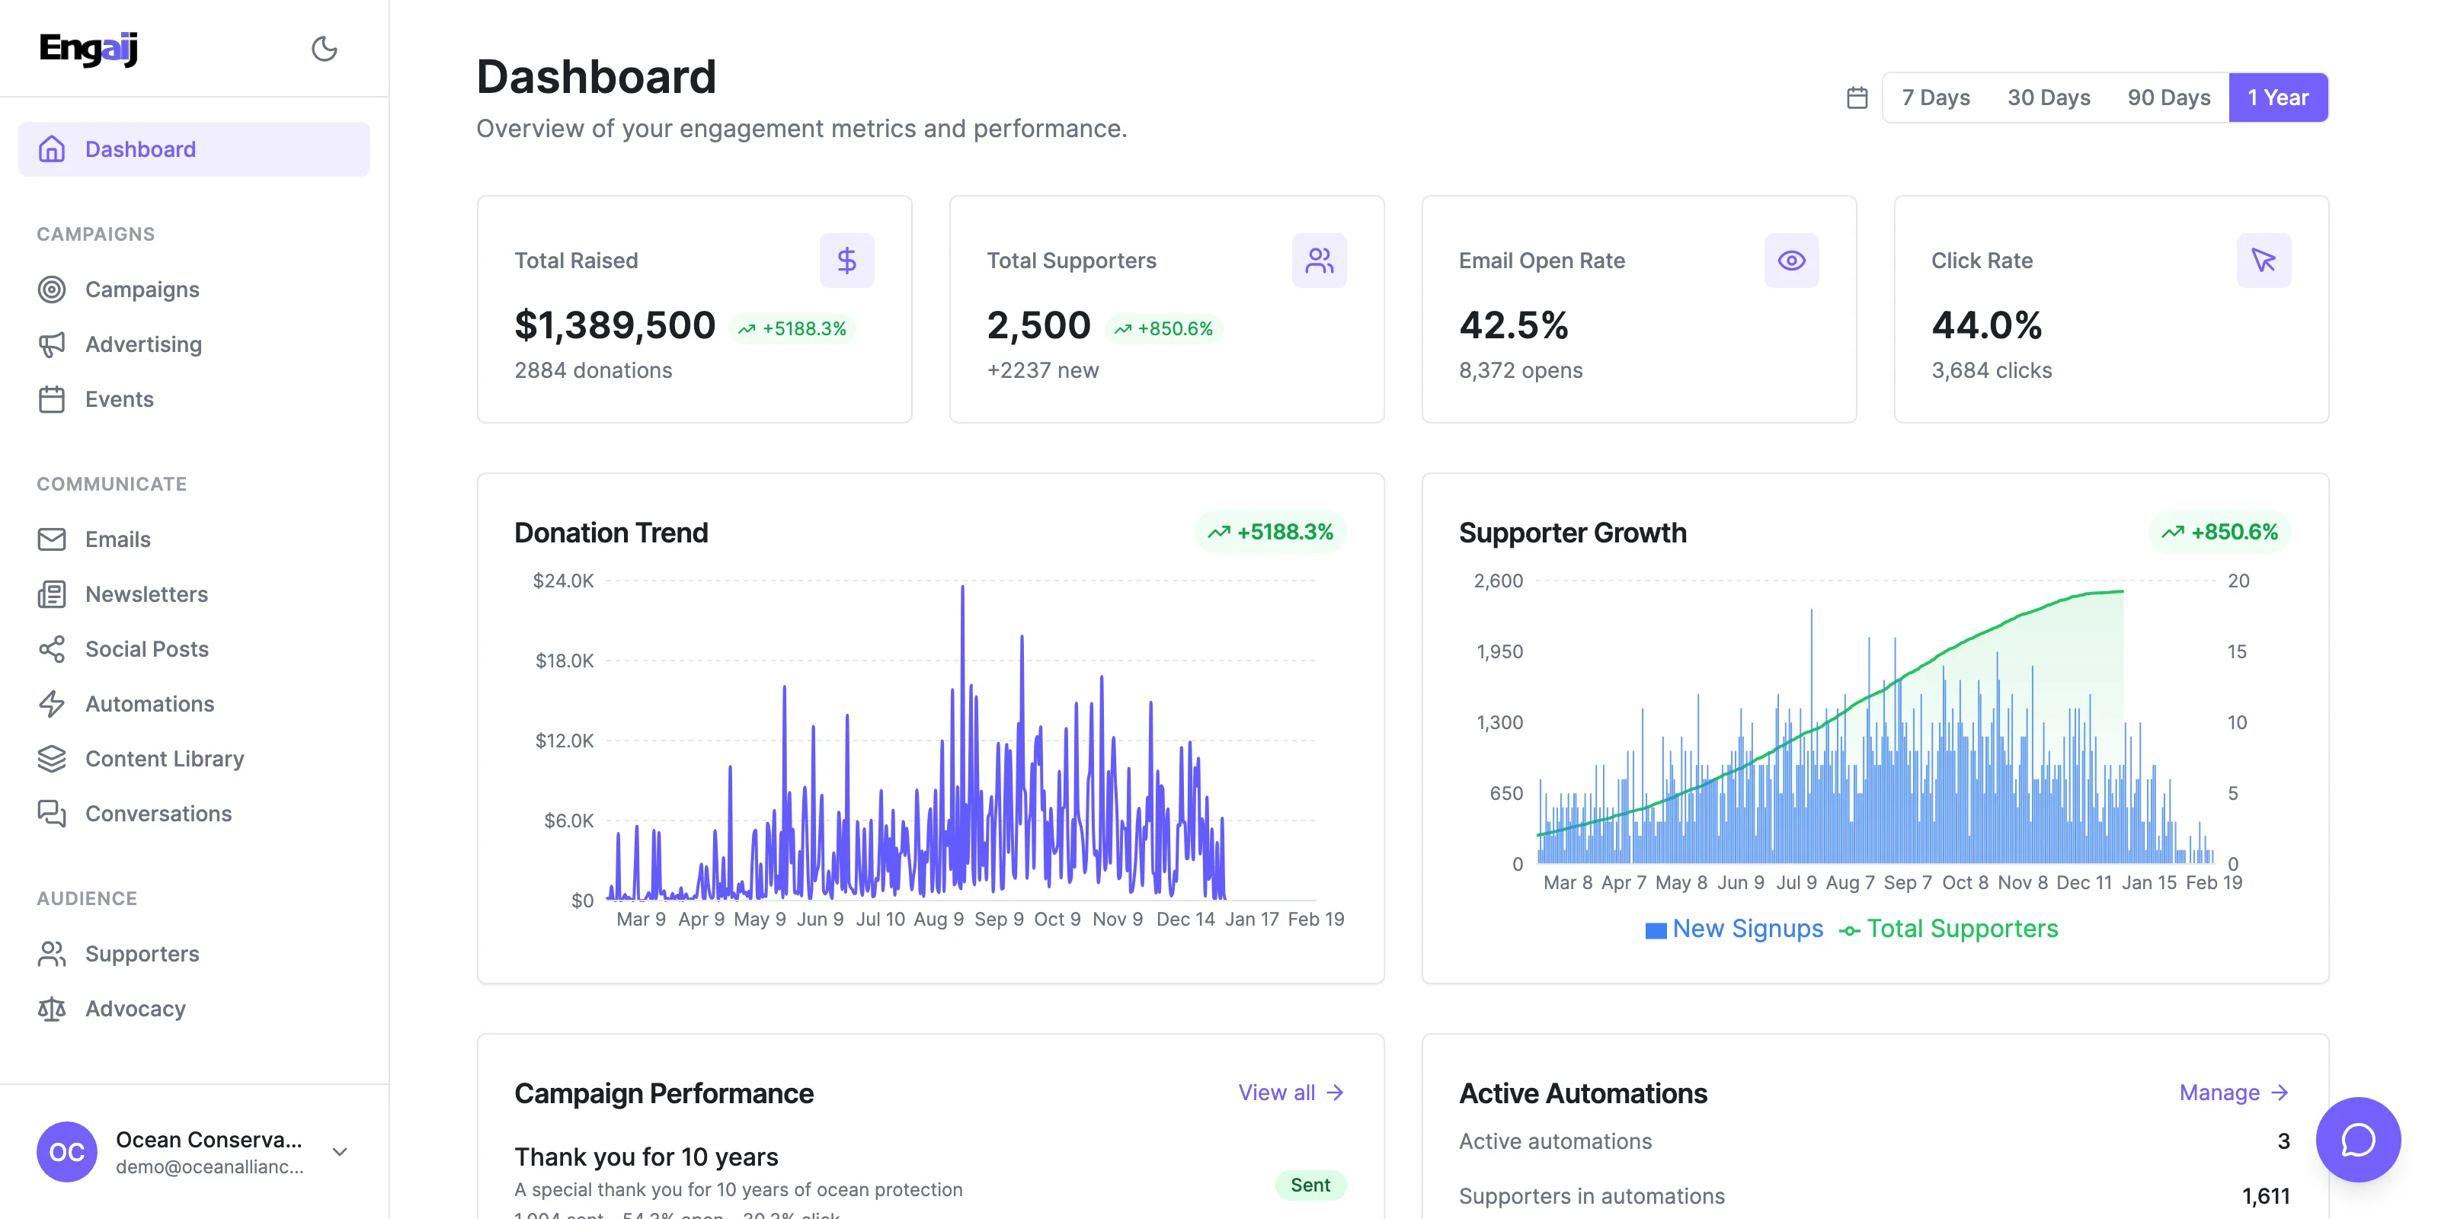Click the cursor icon on the Click Rate card
Screen dimensions: 2438x1219
point(2263,261)
